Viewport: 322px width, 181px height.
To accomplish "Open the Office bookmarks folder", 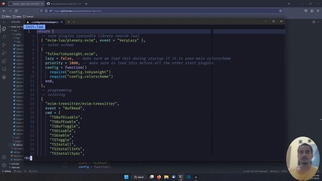I will (7, 17).
